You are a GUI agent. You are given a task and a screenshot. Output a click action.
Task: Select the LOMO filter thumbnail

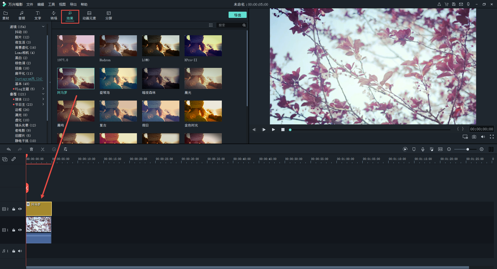(160, 46)
